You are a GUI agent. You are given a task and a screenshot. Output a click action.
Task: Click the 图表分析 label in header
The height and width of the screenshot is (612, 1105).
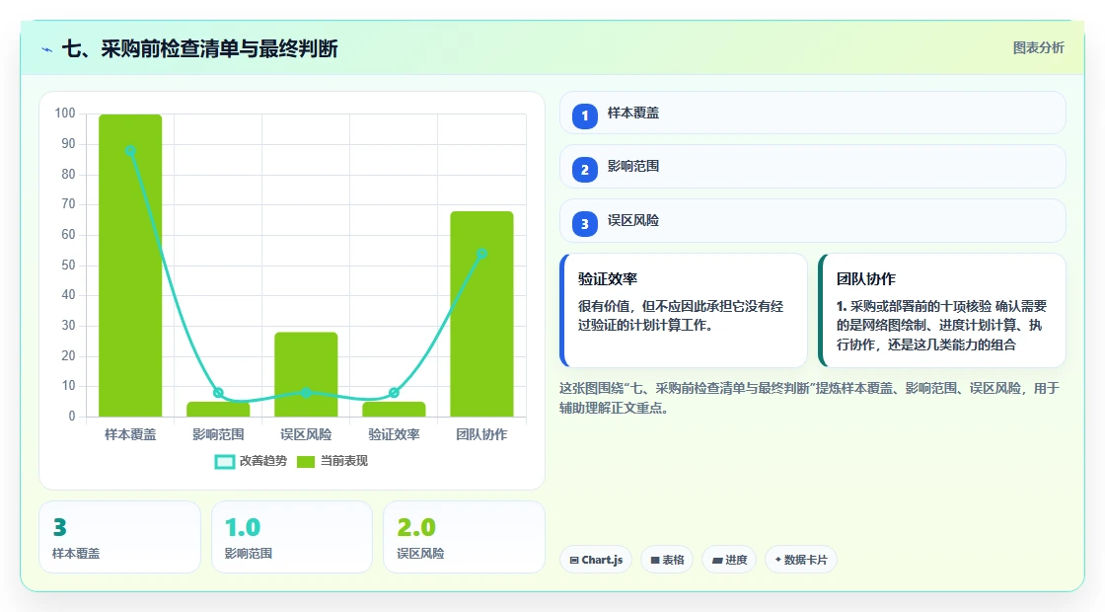click(x=1038, y=48)
